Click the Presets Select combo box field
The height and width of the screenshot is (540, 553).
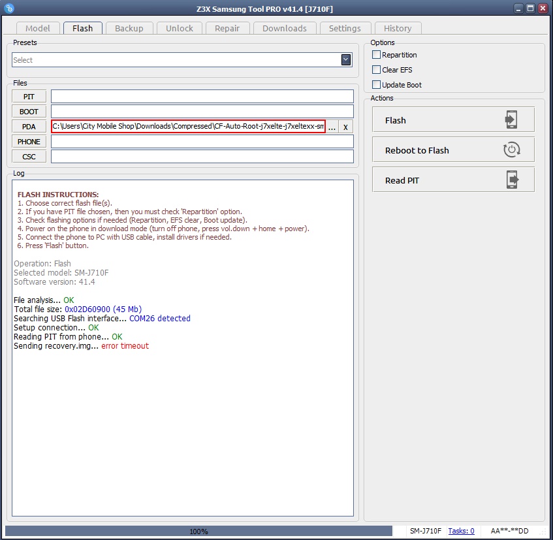(182, 59)
